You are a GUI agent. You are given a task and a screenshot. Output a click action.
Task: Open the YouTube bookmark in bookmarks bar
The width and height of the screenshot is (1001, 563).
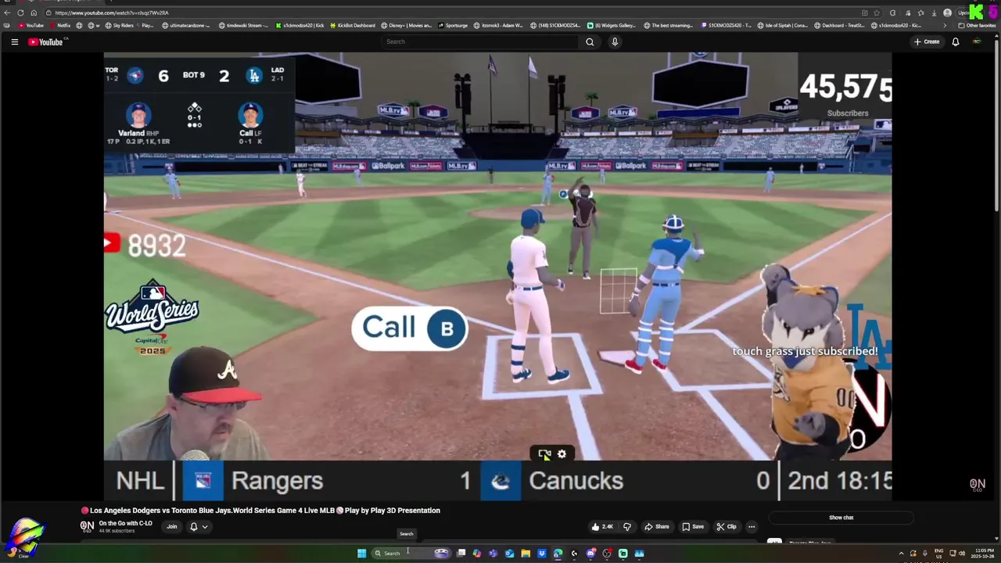(30, 25)
